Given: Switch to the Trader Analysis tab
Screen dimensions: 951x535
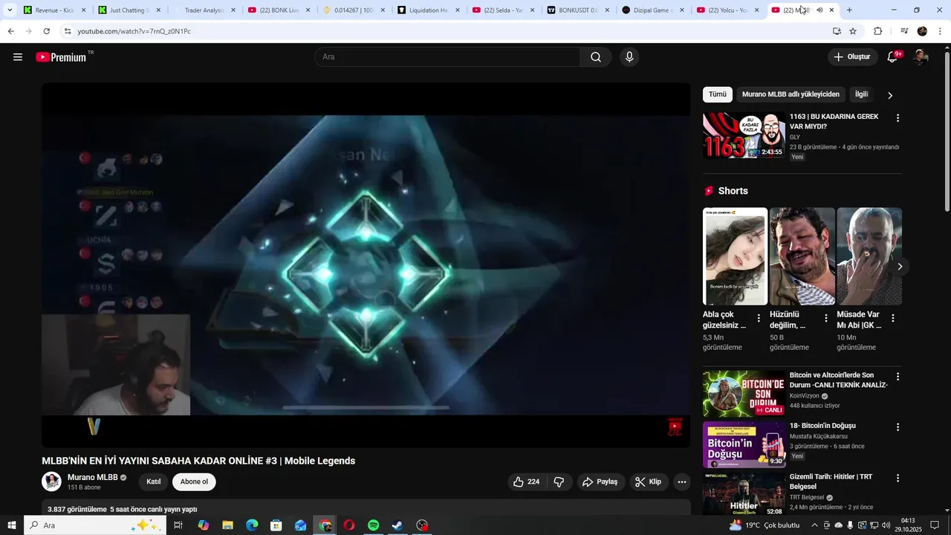Looking at the screenshot, I should pyautogui.click(x=204, y=10).
